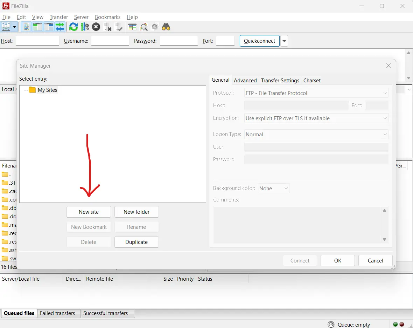Click the Site Manager Host field
This screenshot has height=328, width=413.
(x=296, y=105)
